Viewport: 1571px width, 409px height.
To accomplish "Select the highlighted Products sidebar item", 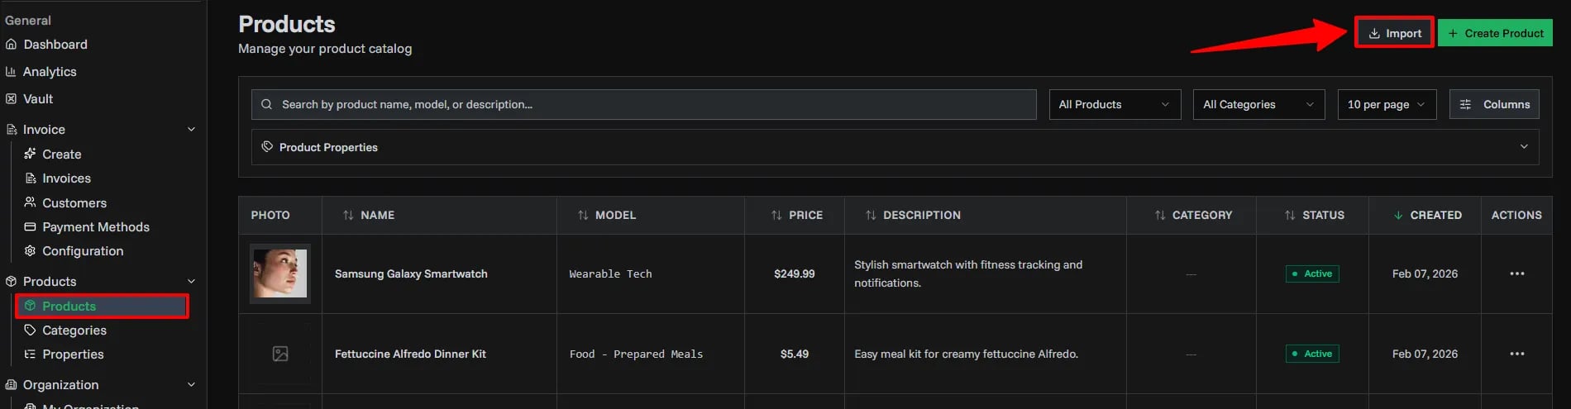I will 102,307.
